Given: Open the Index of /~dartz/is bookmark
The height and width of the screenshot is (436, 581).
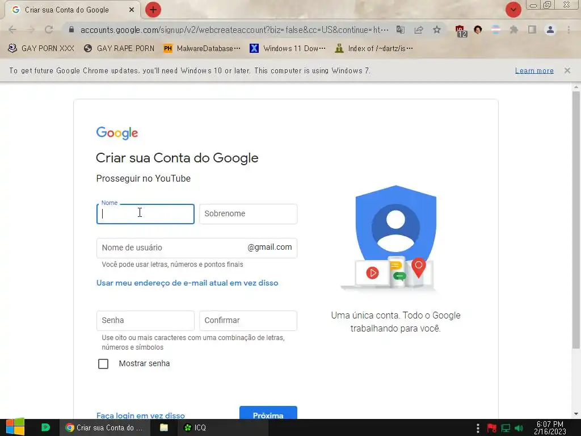Looking at the screenshot, I should click(x=373, y=48).
